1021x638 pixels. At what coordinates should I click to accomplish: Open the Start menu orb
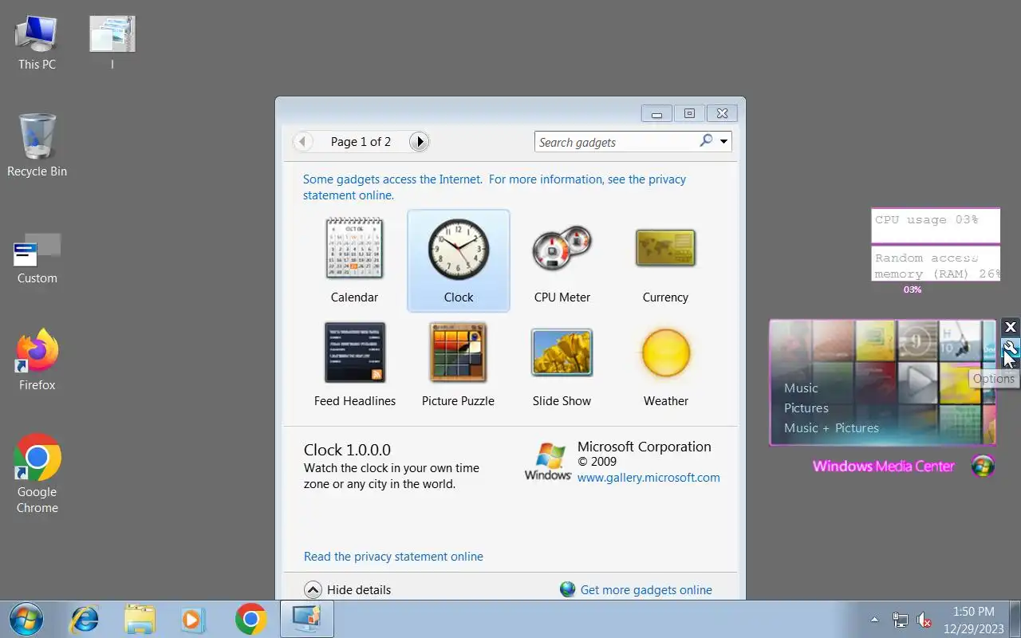point(26,619)
